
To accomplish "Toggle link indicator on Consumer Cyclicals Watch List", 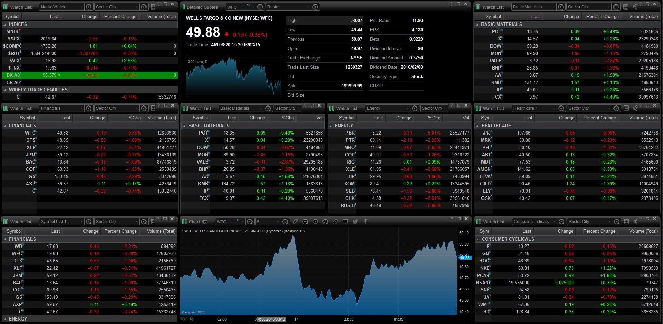I will 478,222.
